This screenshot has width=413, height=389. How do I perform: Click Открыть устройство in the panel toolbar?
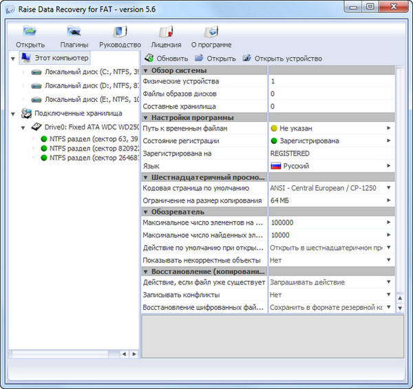click(282, 59)
